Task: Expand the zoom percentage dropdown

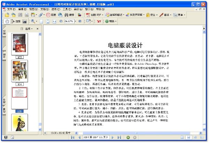Action: (x=75, y=21)
